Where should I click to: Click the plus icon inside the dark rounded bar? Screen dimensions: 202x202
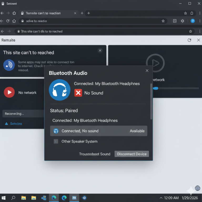pyautogui.click(x=89, y=13)
